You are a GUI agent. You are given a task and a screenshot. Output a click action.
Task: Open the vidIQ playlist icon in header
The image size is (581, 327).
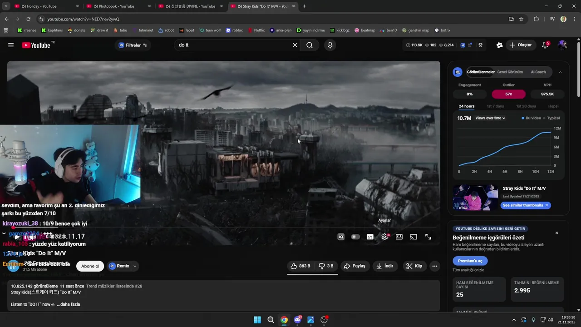click(470, 45)
